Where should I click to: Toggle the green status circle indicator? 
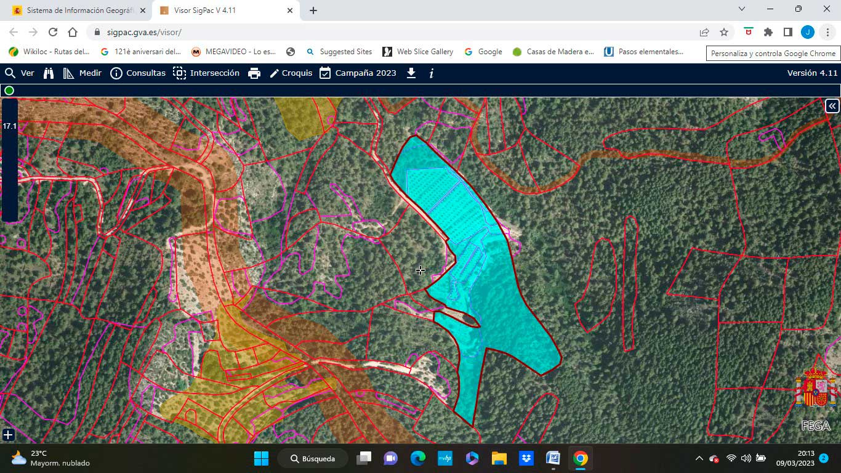(x=9, y=91)
